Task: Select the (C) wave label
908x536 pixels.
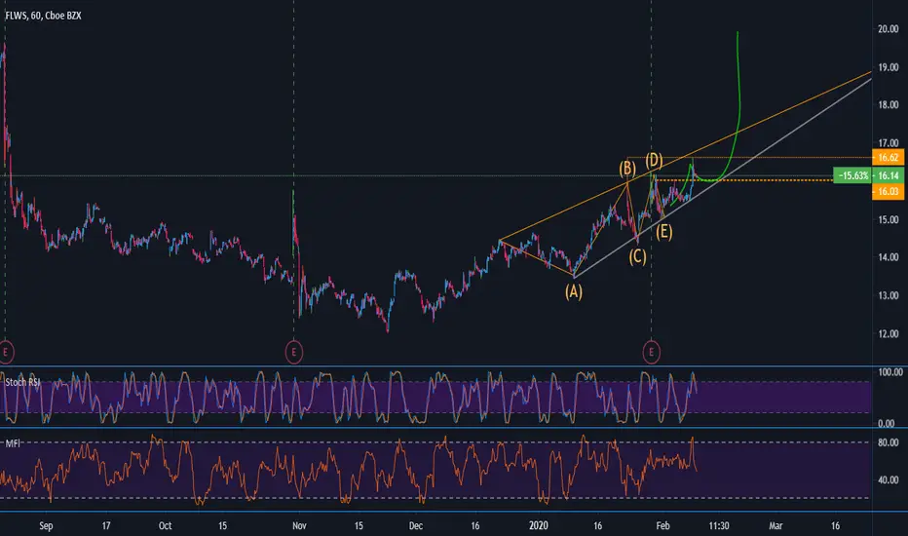Action: coord(637,256)
